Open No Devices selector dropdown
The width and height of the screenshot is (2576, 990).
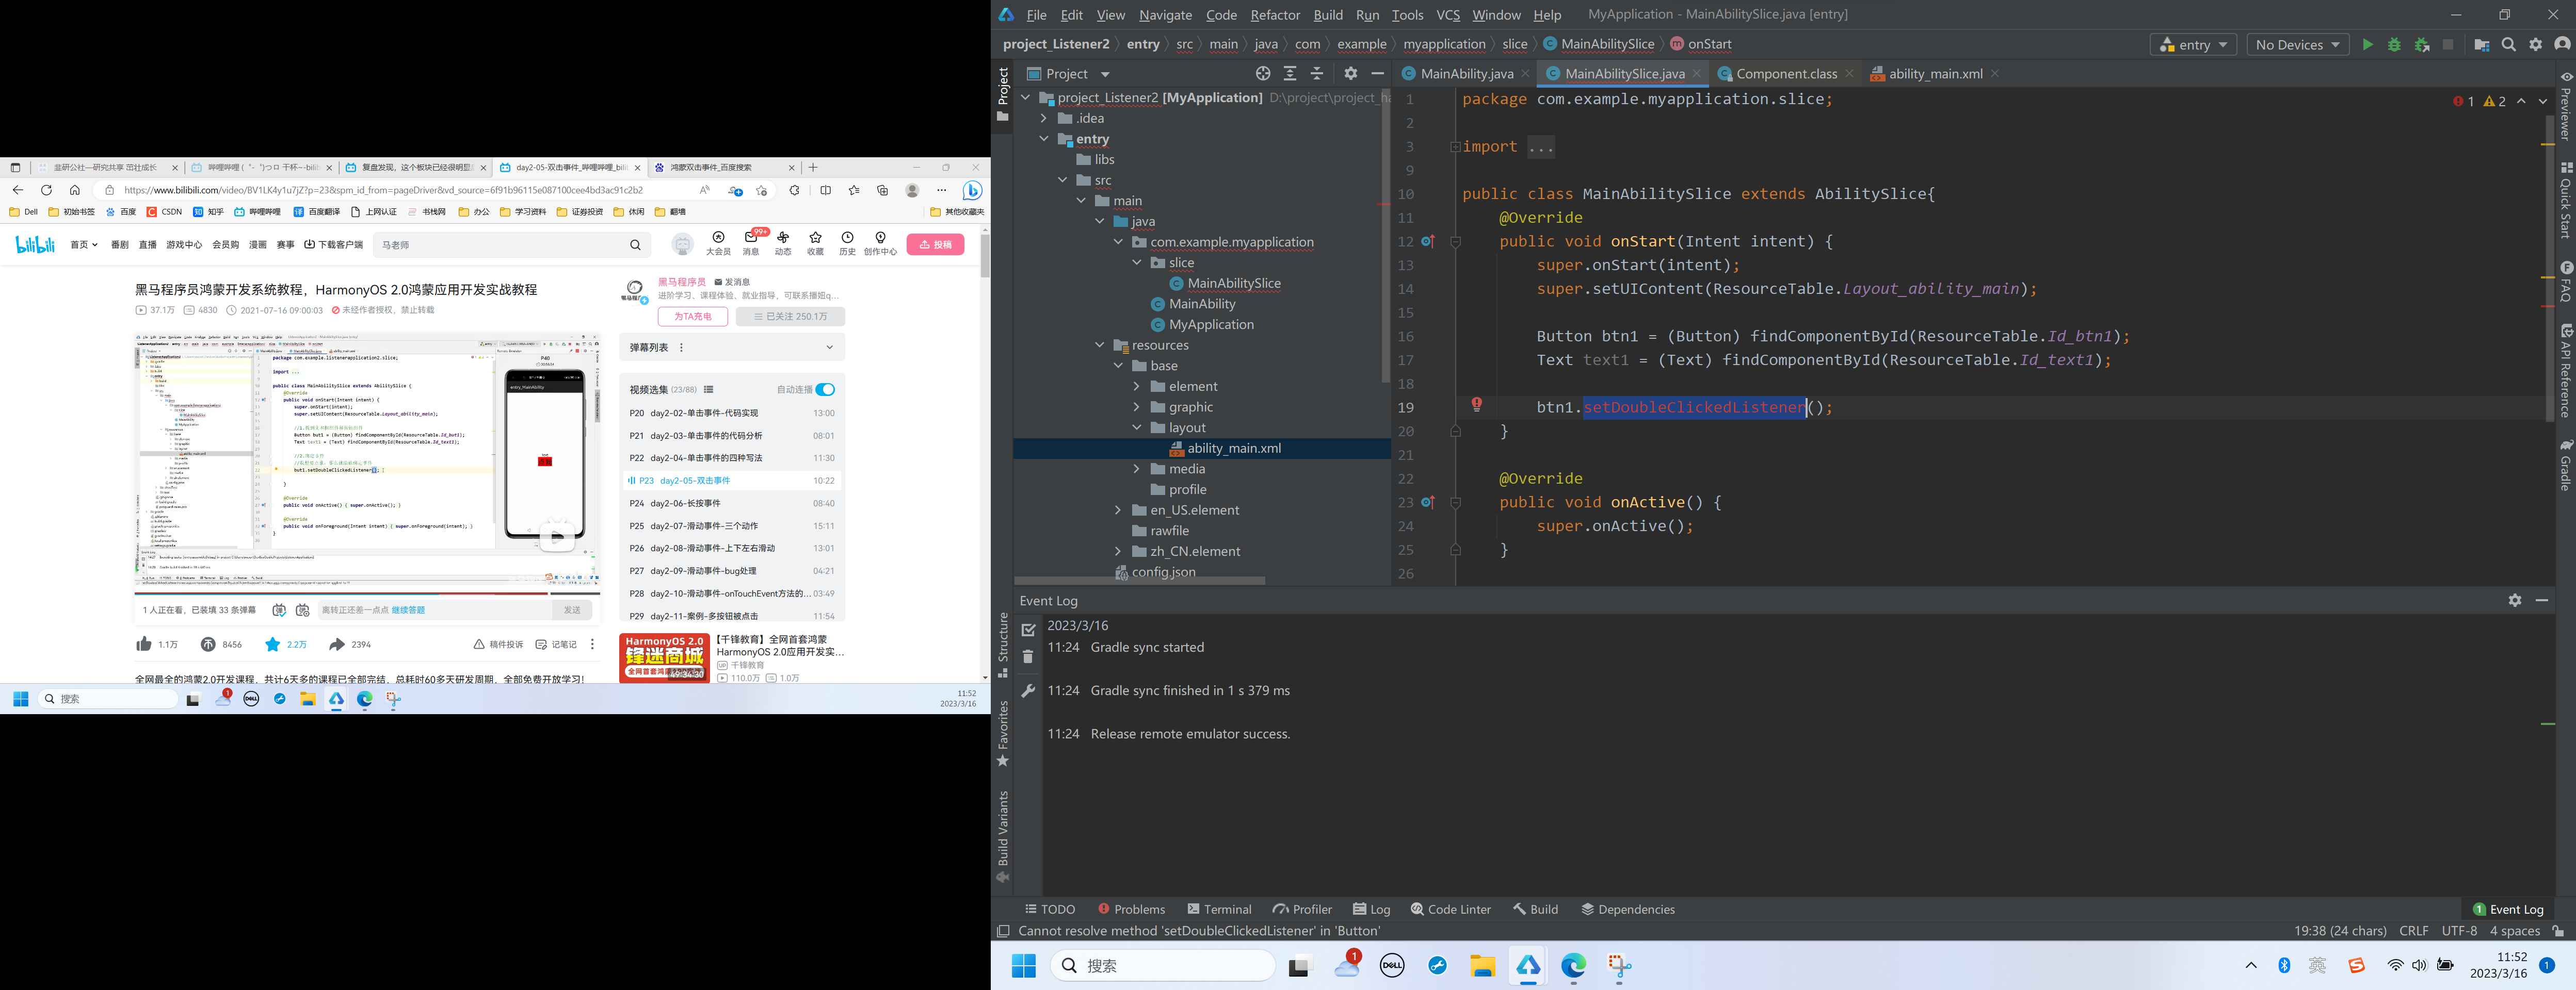point(2297,45)
